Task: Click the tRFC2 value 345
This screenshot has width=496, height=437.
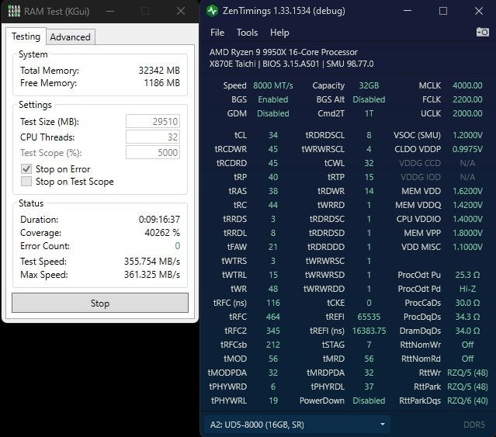Action: pyautogui.click(x=273, y=331)
